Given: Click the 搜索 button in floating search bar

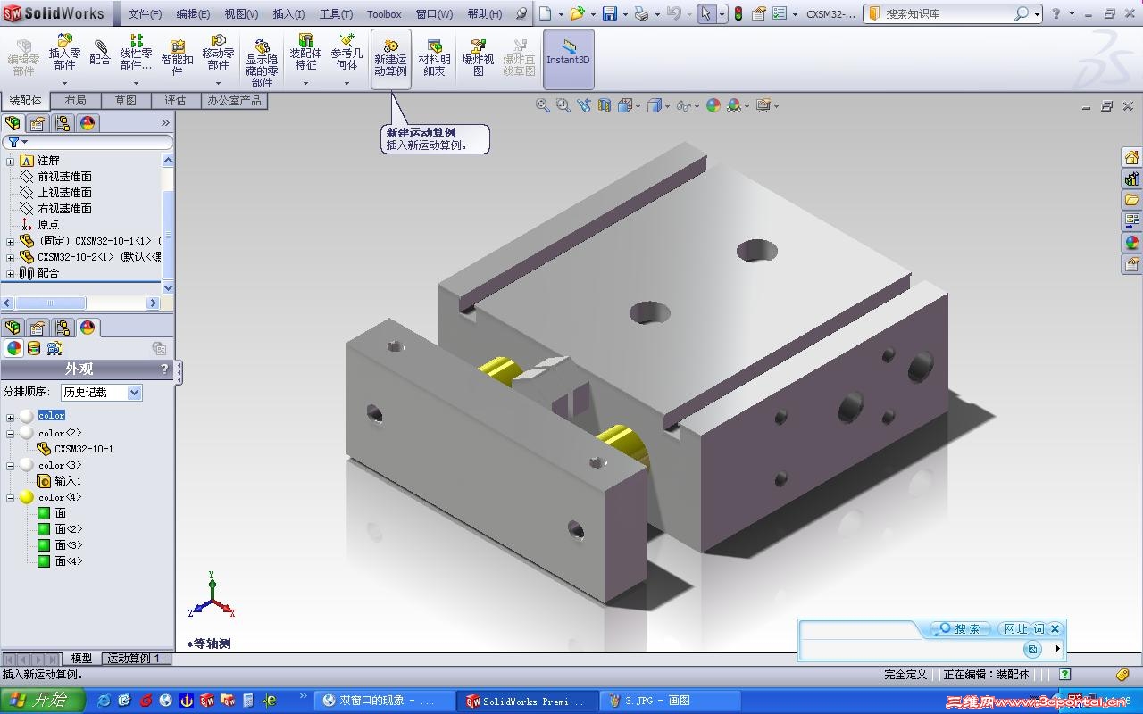Looking at the screenshot, I should [960, 629].
